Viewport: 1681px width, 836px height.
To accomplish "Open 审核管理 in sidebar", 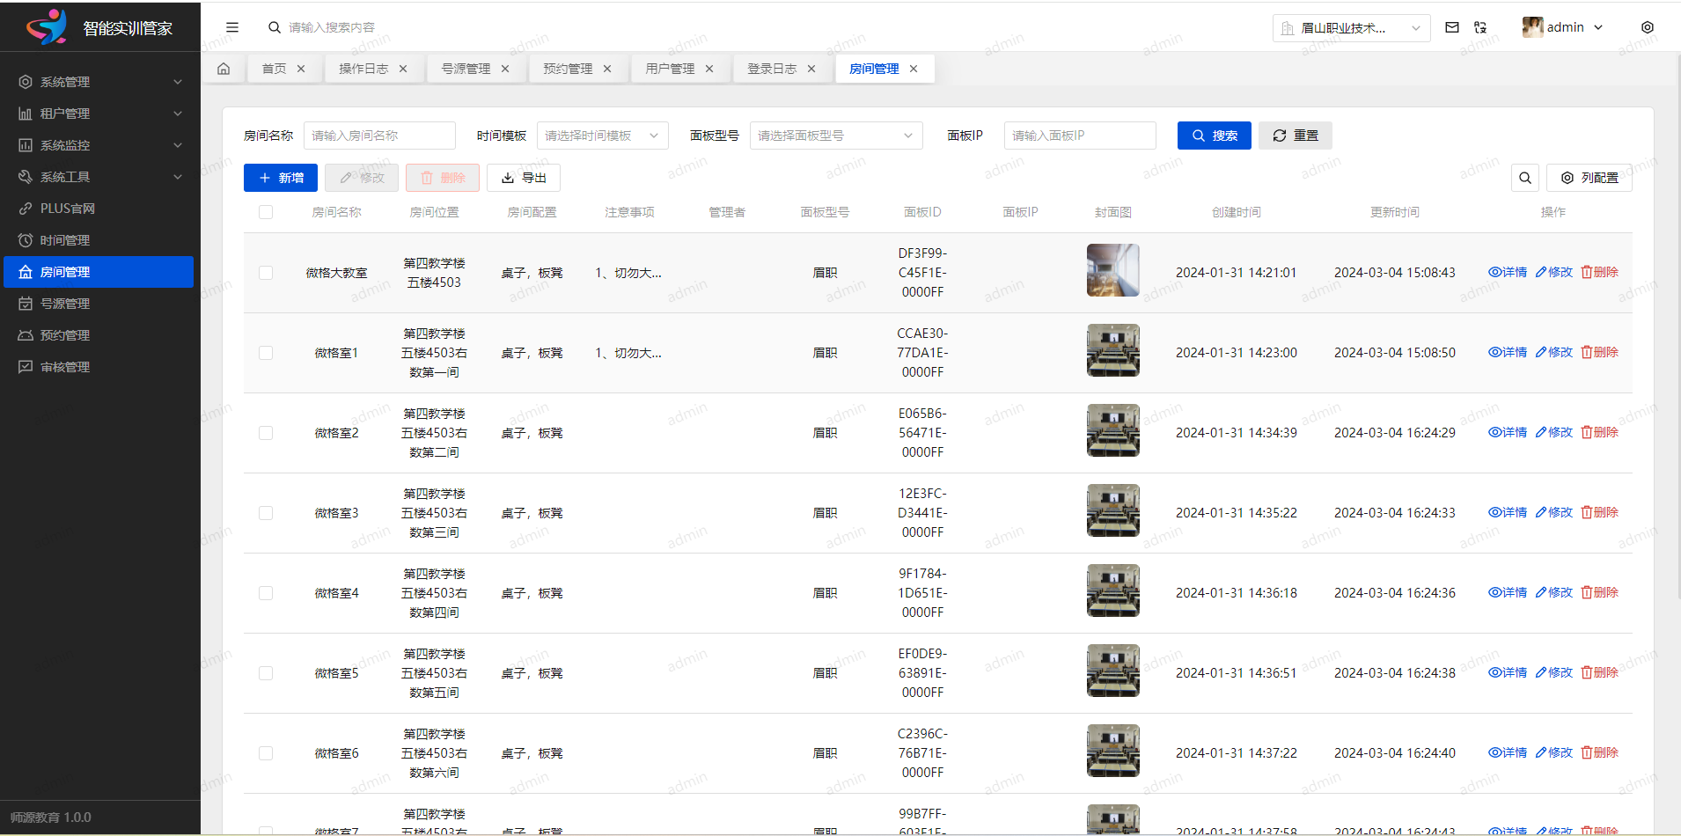I will [99, 367].
